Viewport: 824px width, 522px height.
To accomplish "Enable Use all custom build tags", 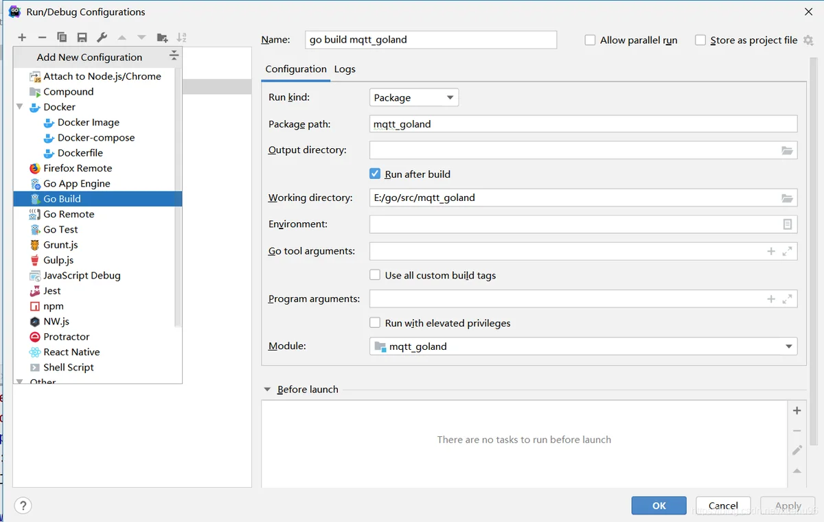I will coord(375,275).
